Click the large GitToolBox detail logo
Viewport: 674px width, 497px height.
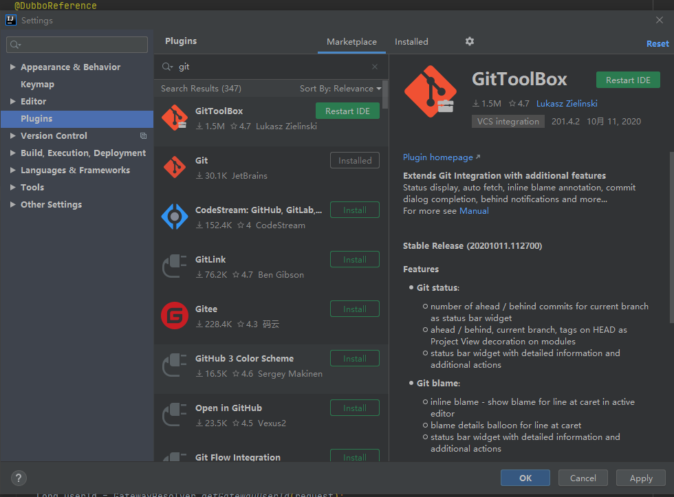(431, 91)
